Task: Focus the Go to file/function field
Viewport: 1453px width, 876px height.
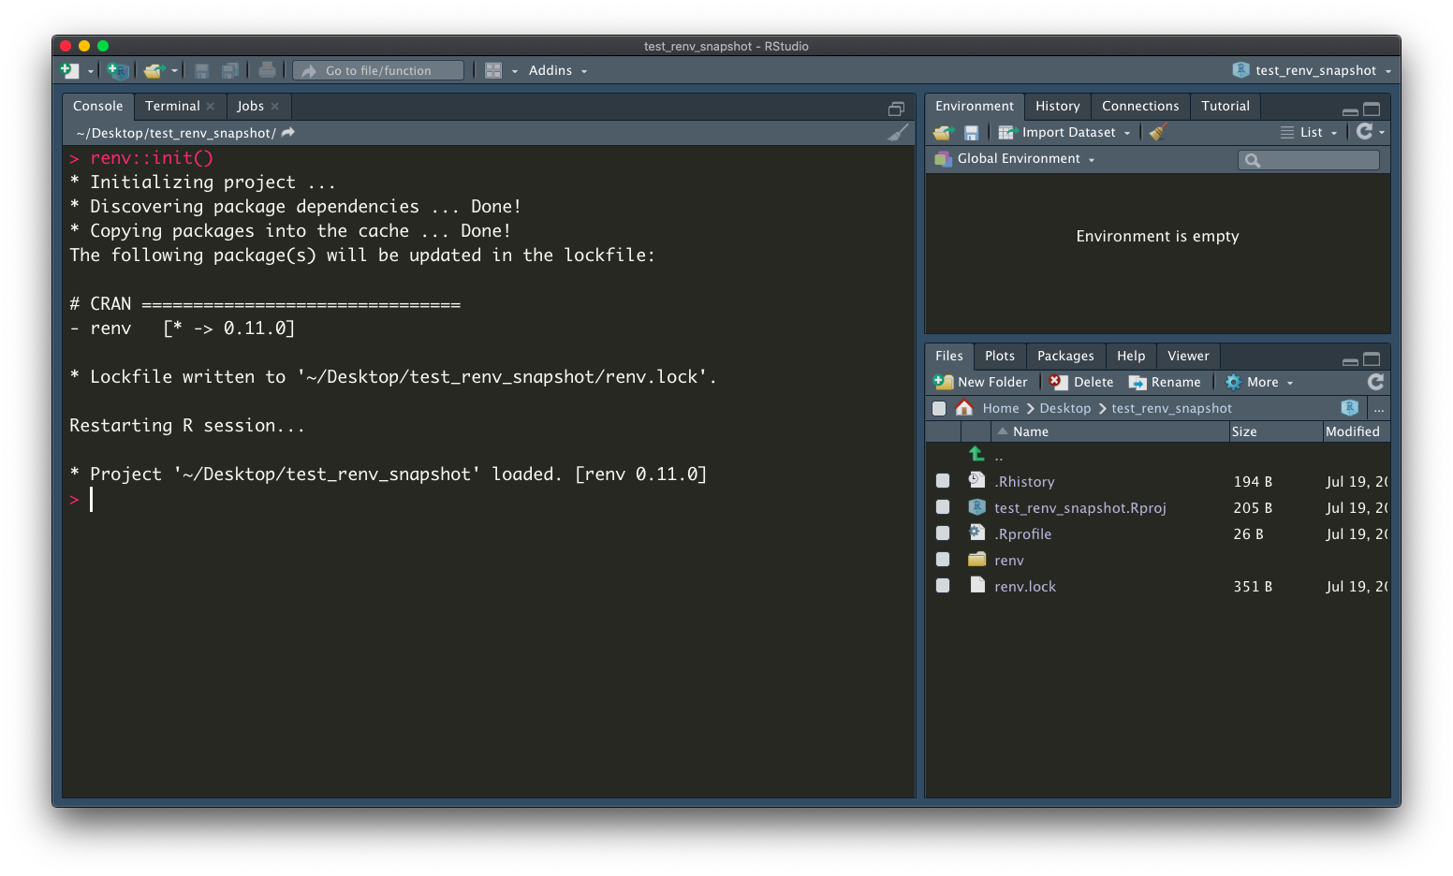Action: click(378, 70)
